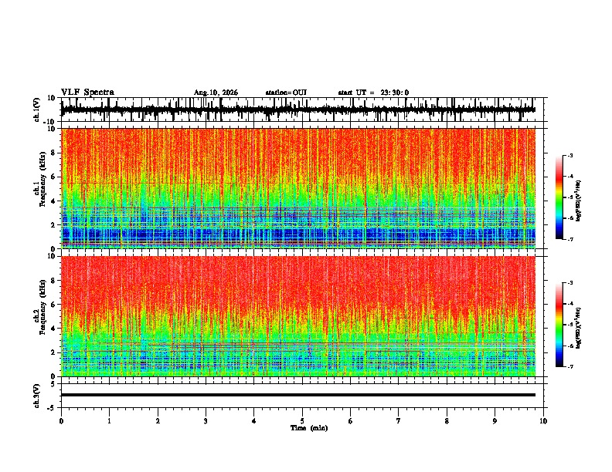
Task: Click the ch.1 spectrogram color scale bar
Action: point(559,197)
